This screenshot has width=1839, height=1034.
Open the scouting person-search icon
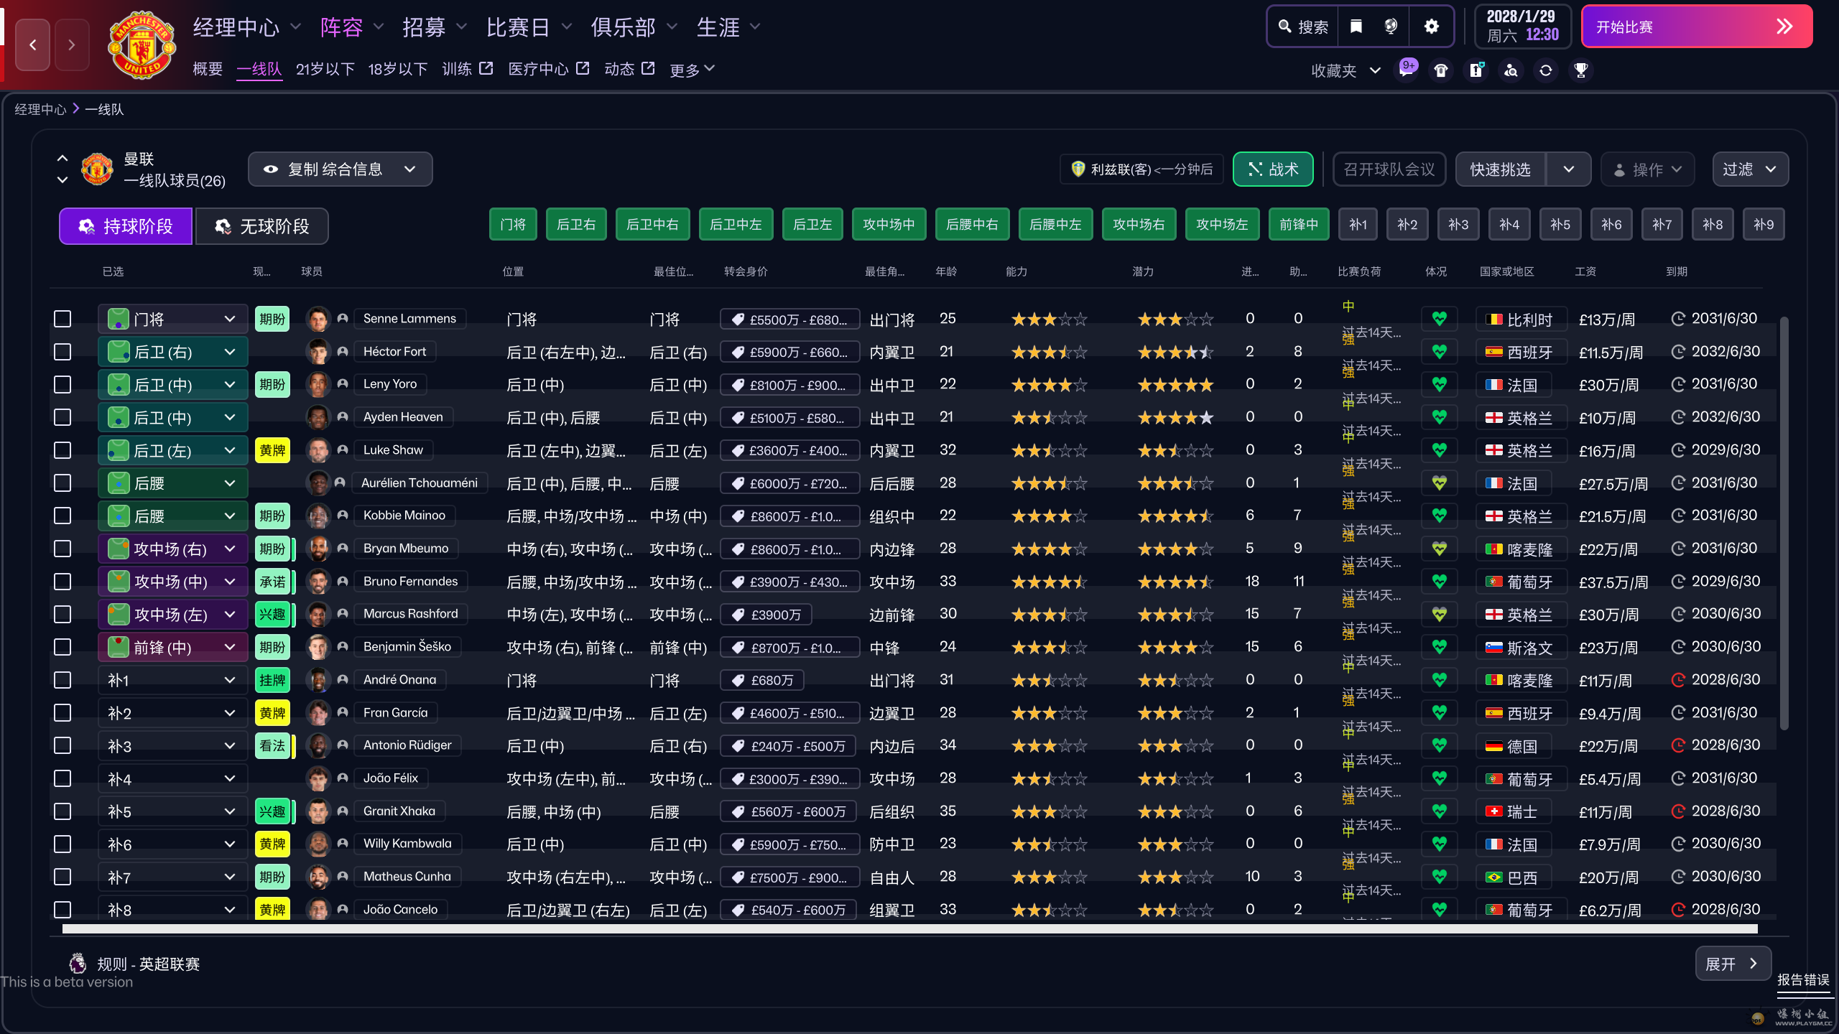click(x=1511, y=70)
